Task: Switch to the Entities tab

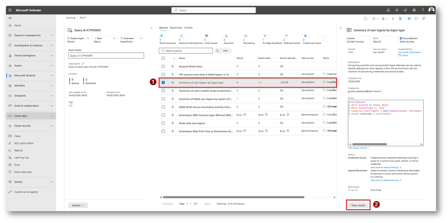Action: [x=188, y=28]
